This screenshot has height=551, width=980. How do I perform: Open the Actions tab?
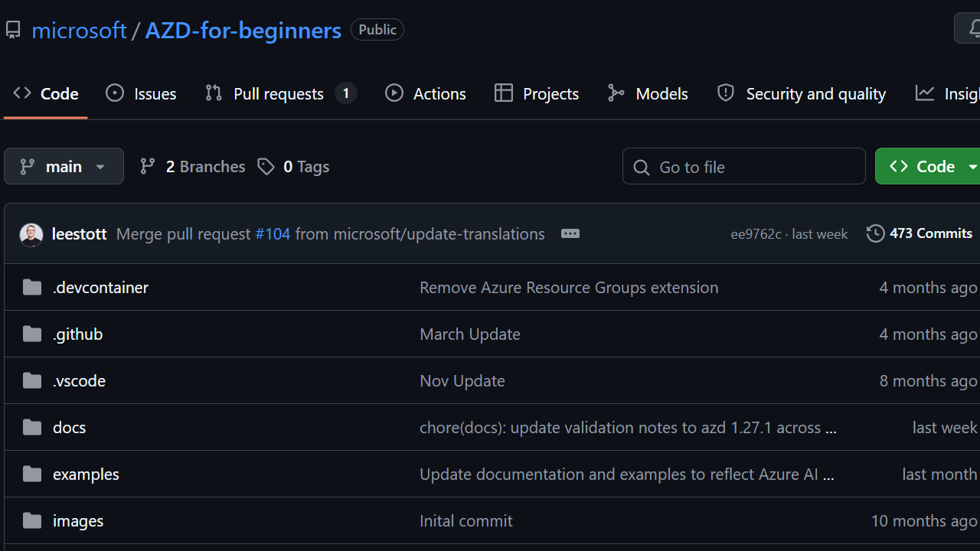[425, 93]
